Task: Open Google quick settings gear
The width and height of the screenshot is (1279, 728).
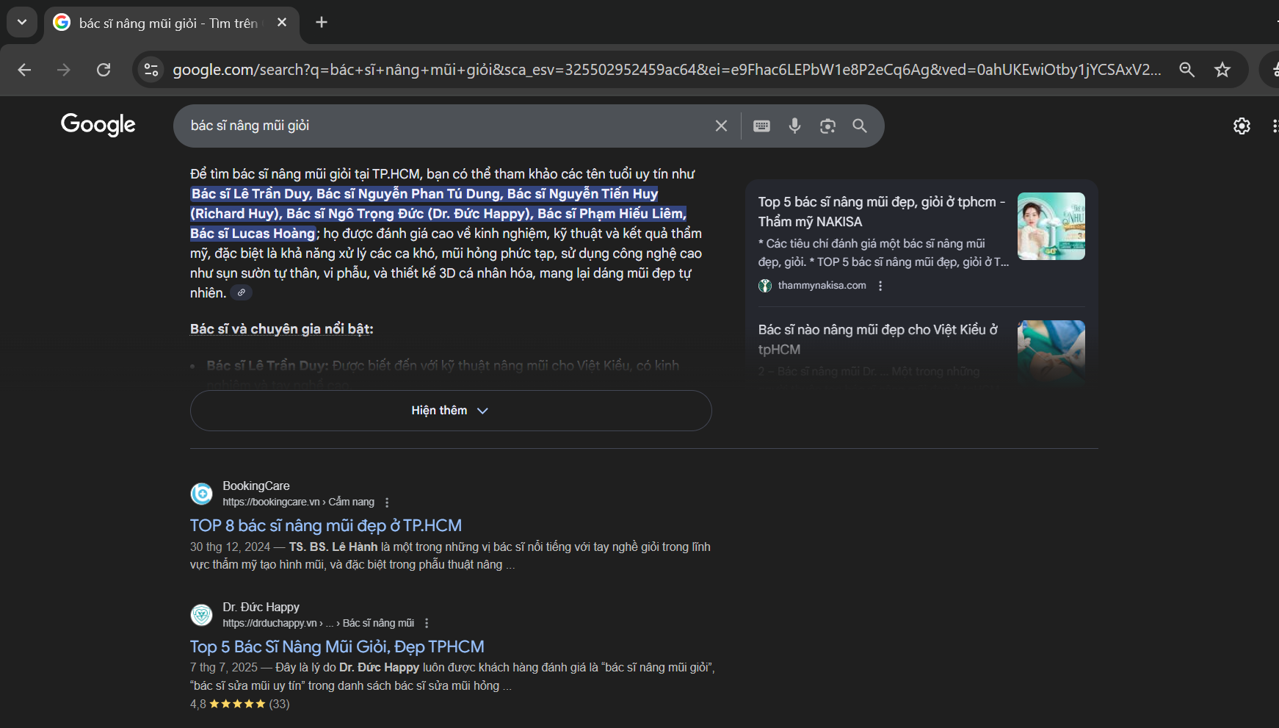Action: point(1242,126)
